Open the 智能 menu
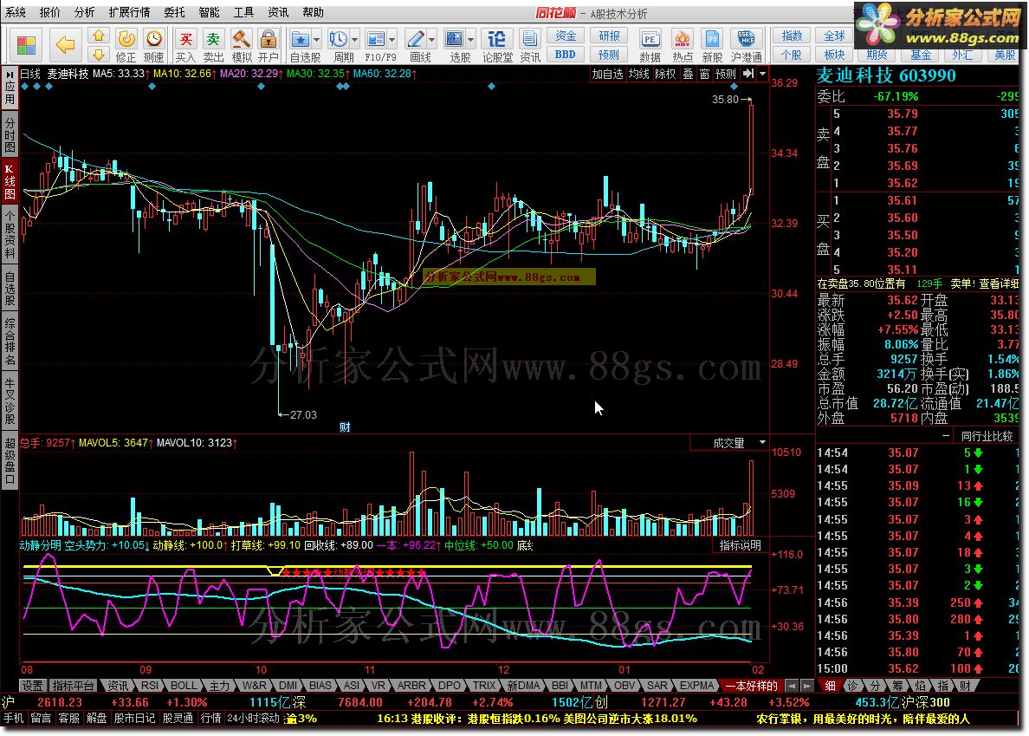This screenshot has width=1029, height=736. pyautogui.click(x=210, y=12)
